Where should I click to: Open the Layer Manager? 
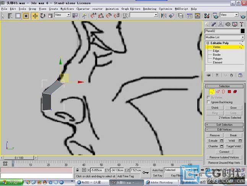(x=180, y=16)
